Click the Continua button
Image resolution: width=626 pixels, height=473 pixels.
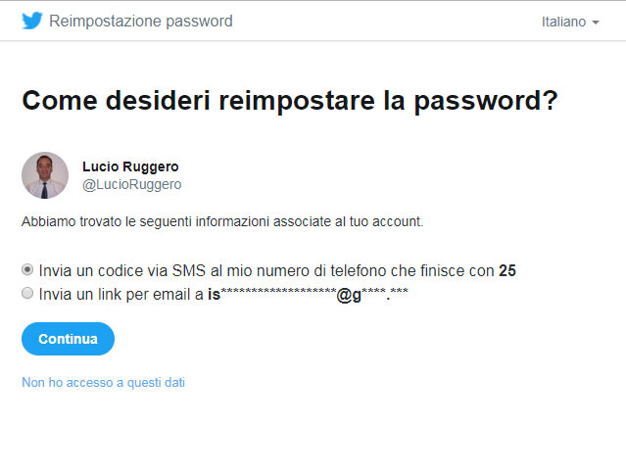[x=68, y=339]
